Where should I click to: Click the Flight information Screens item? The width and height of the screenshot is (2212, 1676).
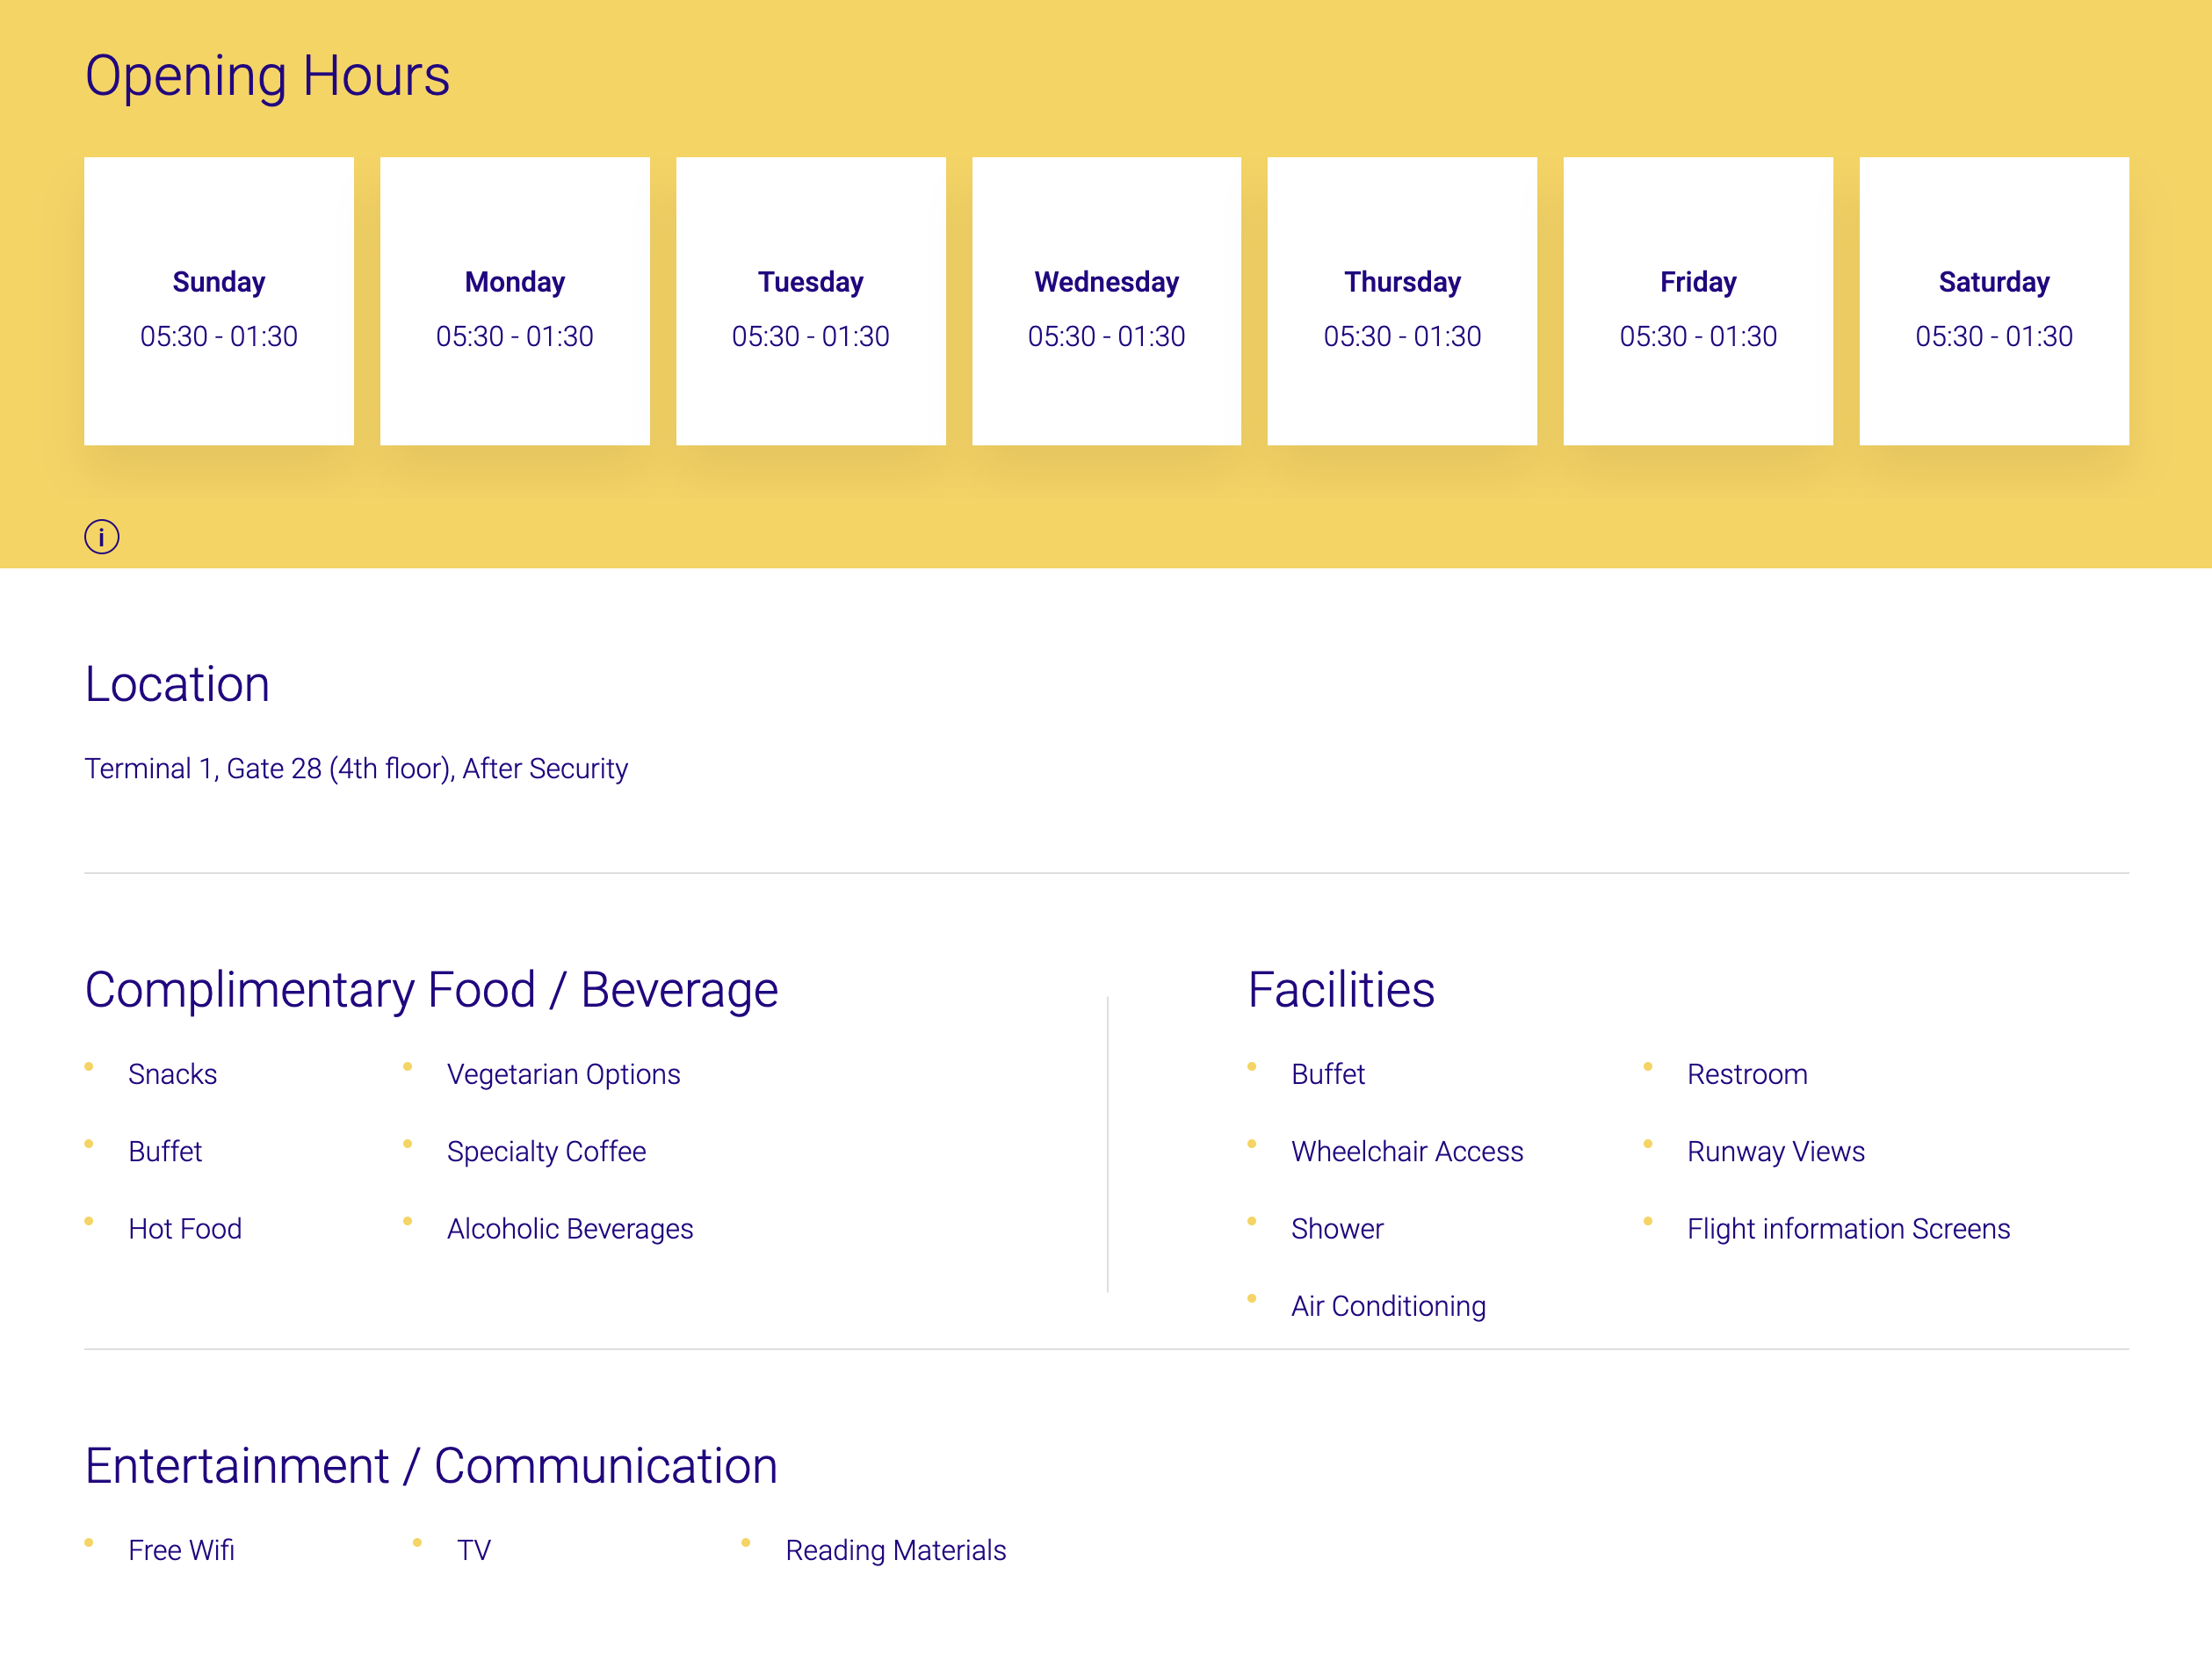click(x=1848, y=1229)
